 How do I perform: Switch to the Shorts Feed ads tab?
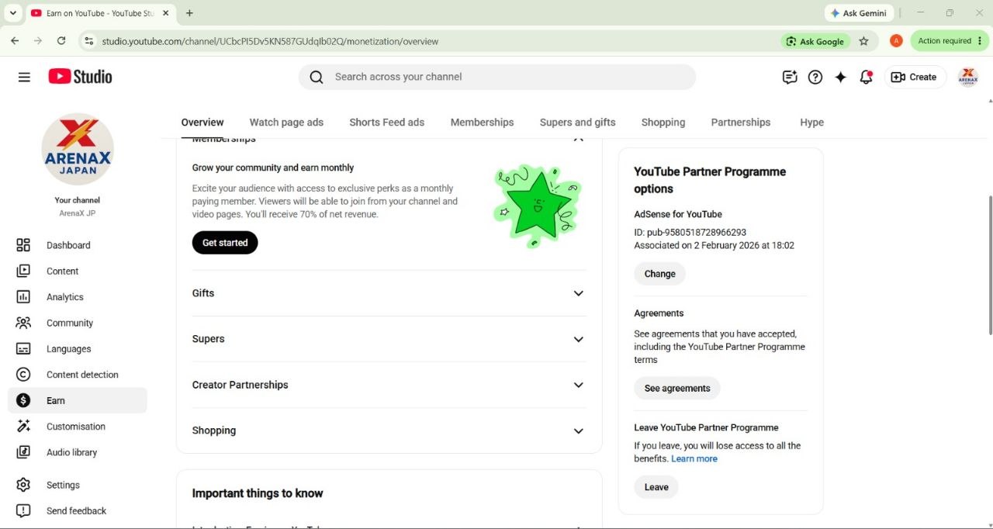pyautogui.click(x=386, y=123)
